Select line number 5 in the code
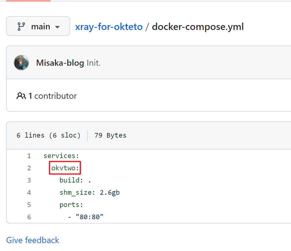Viewport: 291px width, 251px height. click(x=29, y=205)
